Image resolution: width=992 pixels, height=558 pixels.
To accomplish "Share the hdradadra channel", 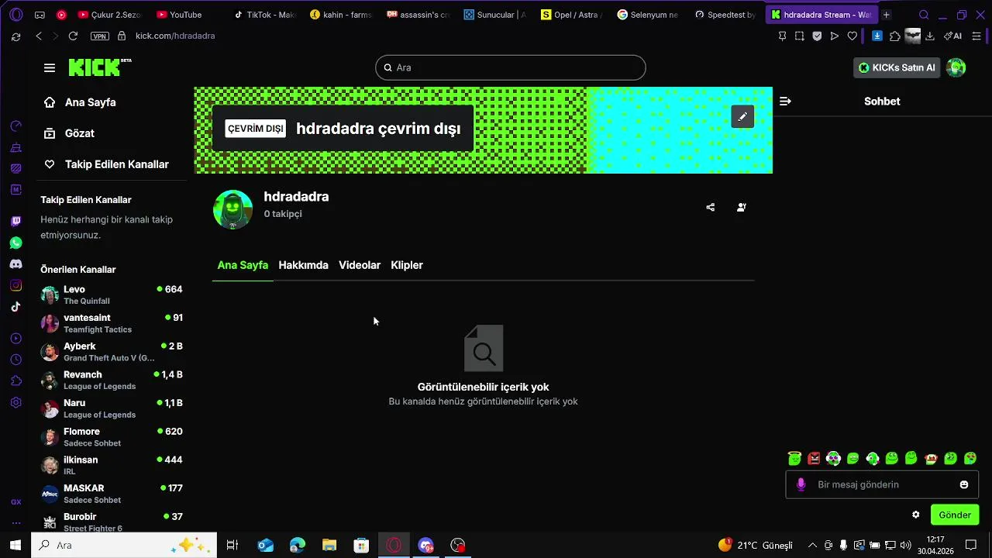I will [x=711, y=208].
